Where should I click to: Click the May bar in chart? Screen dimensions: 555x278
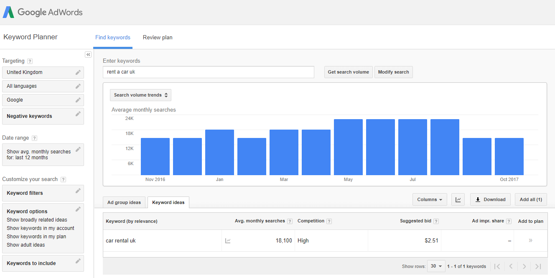(x=348, y=147)
